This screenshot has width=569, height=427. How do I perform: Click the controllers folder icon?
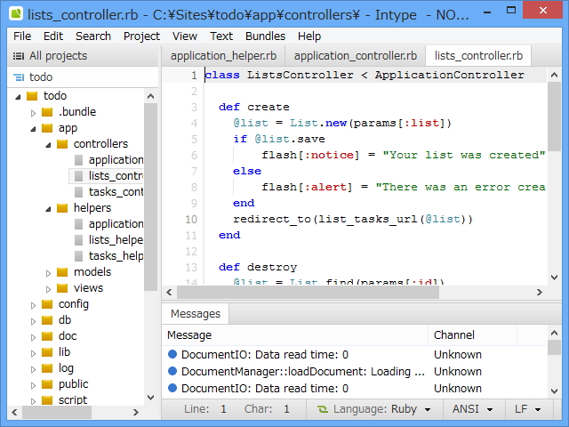(x=62, y=144)
